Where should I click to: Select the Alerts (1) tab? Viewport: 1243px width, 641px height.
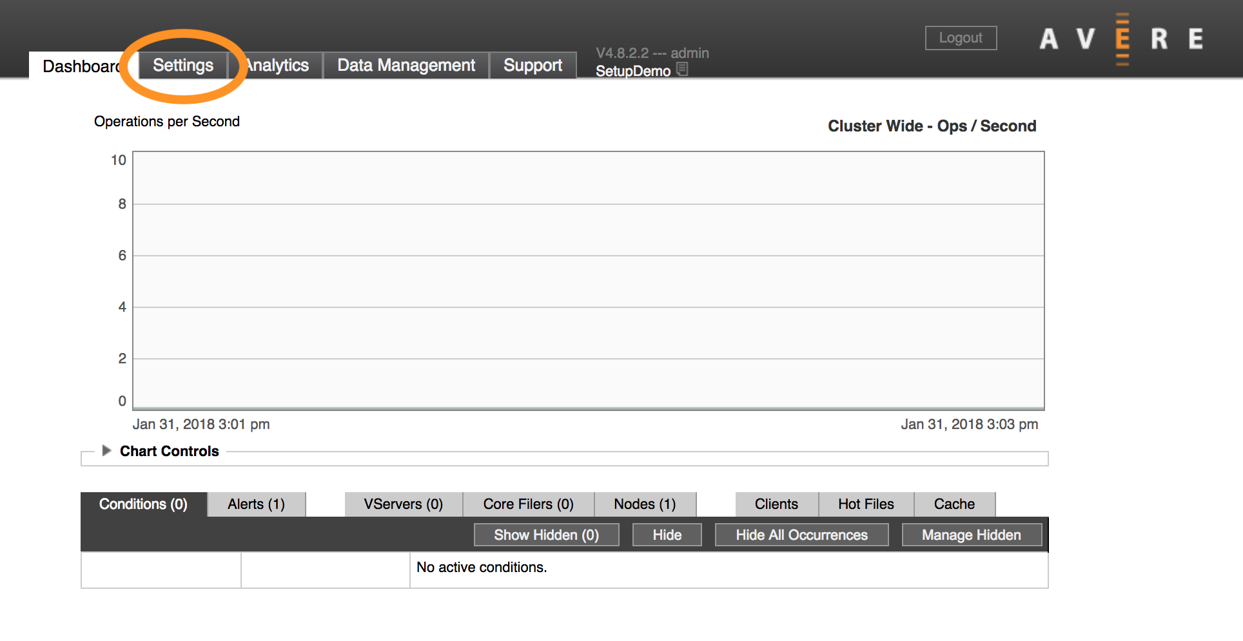coord(256,504)
